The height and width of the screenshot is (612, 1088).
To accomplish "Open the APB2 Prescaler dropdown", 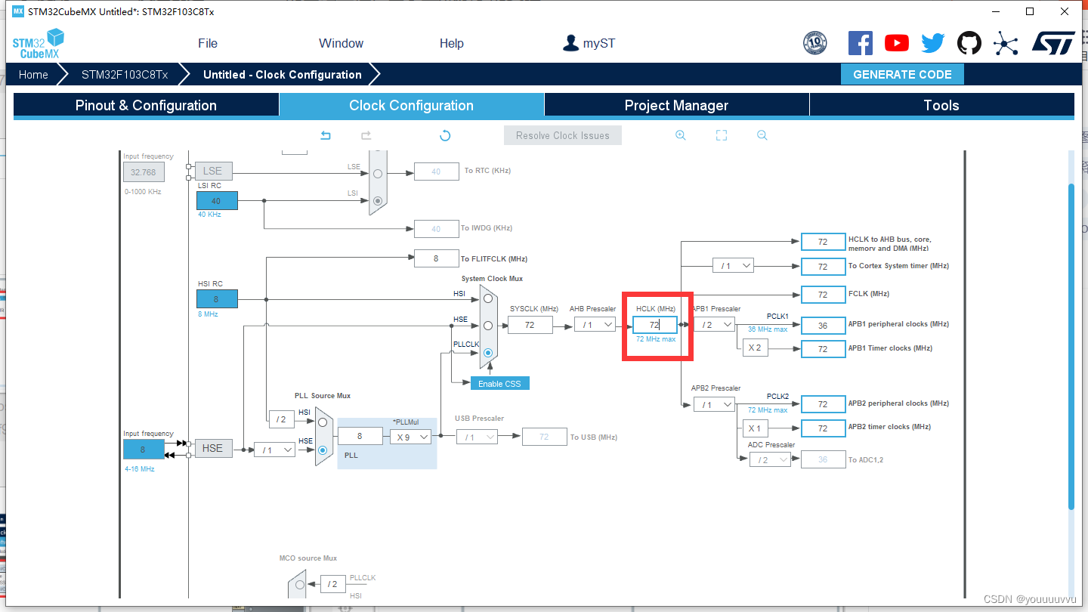I will [714, 404].
